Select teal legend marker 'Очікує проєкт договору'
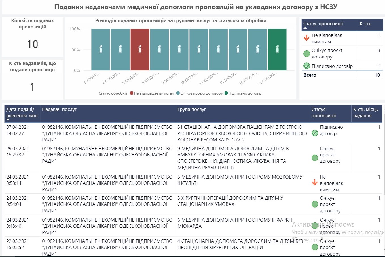The width and height of the screenshot is (385, 257). pos(178,93)
